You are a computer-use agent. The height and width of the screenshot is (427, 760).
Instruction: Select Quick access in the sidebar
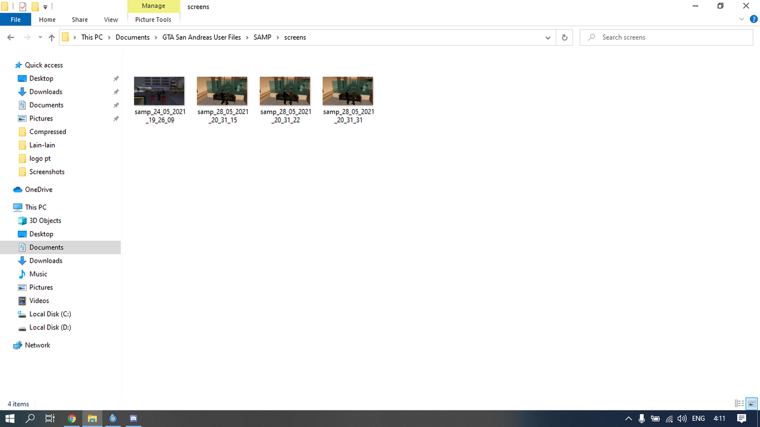tap(43, 65)
